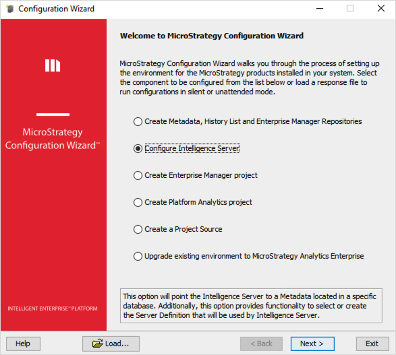This screenshot has height=355, width=396.
Task: Click the option description text box
Action: click(x=251, y=306)
